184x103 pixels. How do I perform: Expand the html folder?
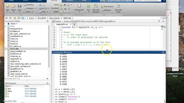(x=6, y=26)
